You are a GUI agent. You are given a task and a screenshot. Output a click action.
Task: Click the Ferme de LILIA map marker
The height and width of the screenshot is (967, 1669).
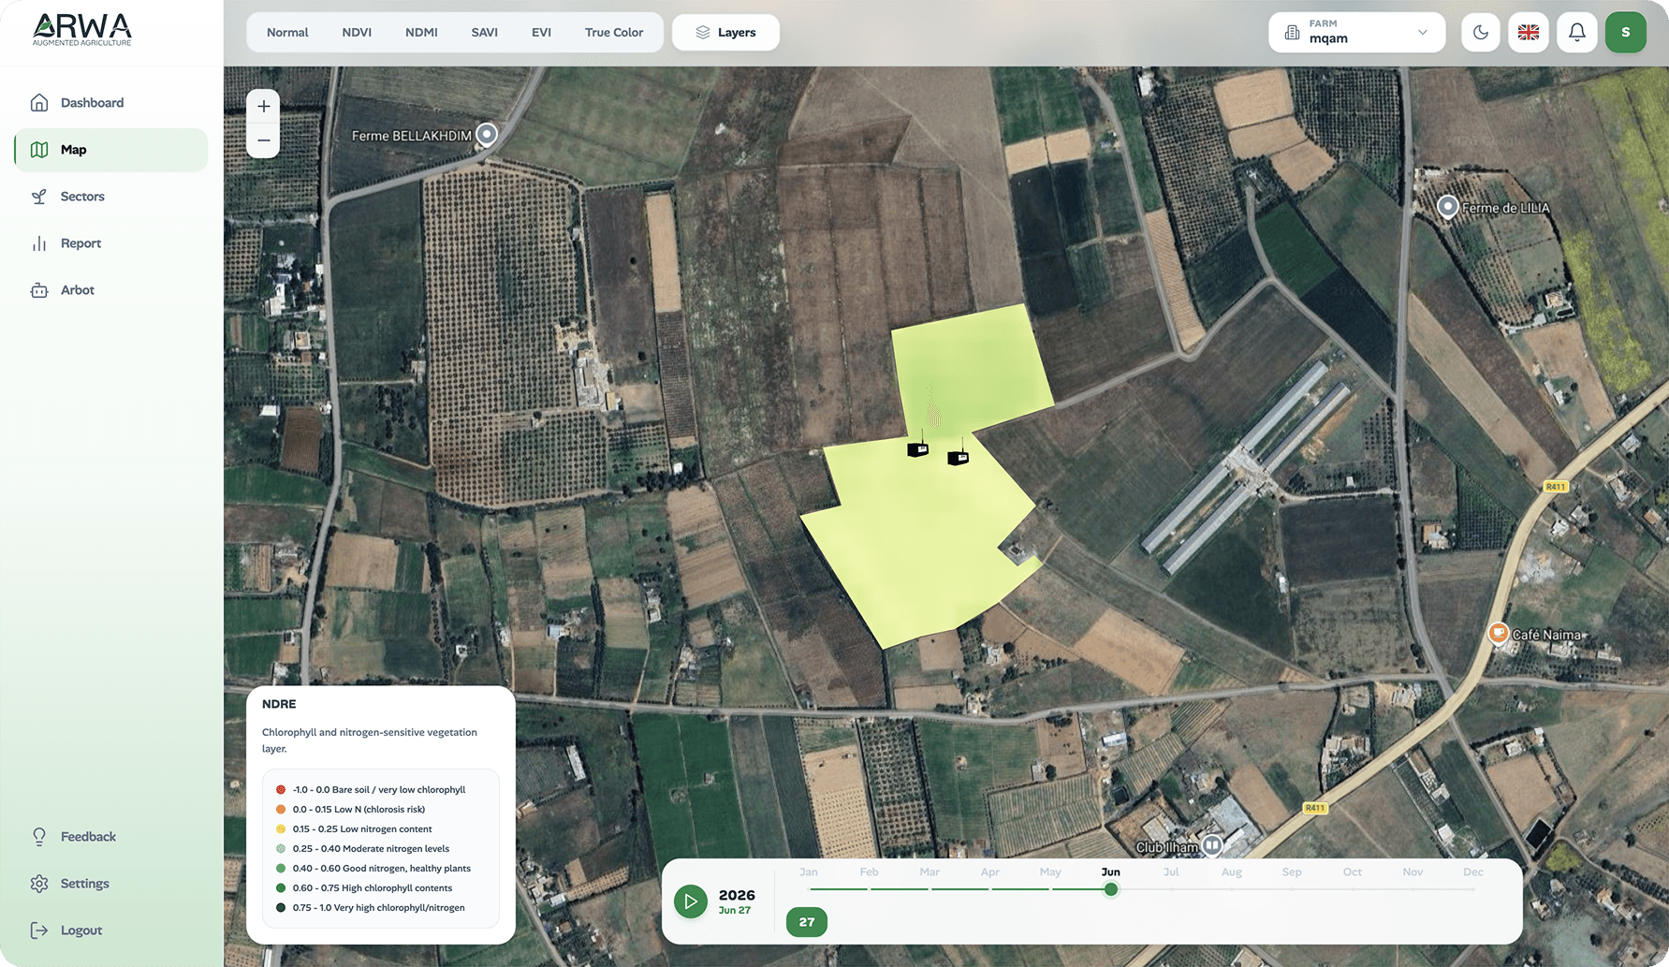[1448, 206]
